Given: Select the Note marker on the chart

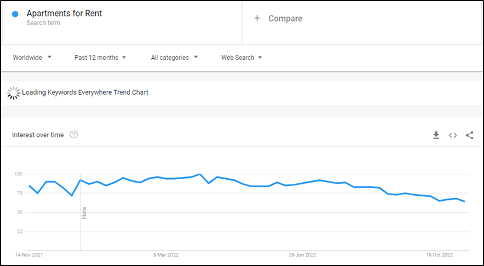Looking at the screenshot, I should pyautogui.click(x=84, y=213).
